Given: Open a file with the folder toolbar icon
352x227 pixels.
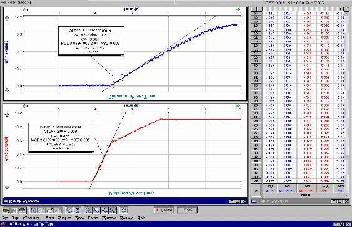Looking at the screenshot, I should click(6, 210).
